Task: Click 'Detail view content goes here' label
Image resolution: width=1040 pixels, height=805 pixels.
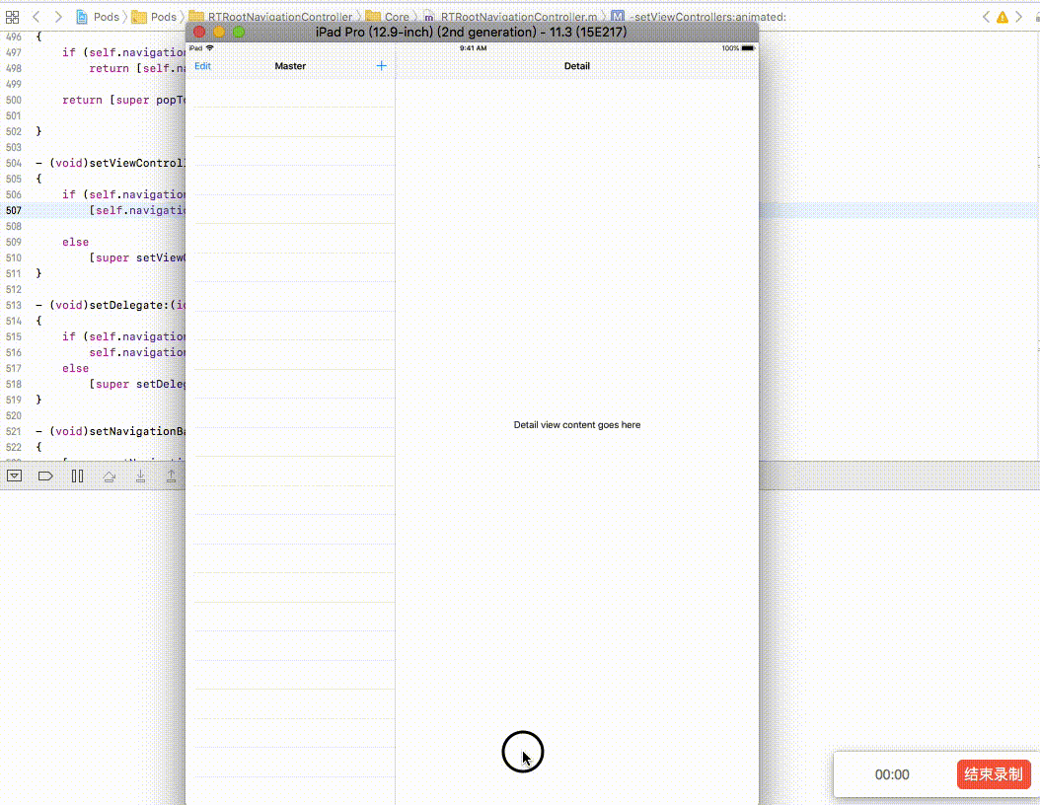Action: 577,425
